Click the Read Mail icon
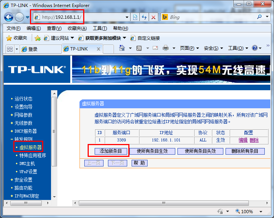Image resolution: width=274 pixels, height=218 pixels. pyautogui.click(x=155, y=48)
